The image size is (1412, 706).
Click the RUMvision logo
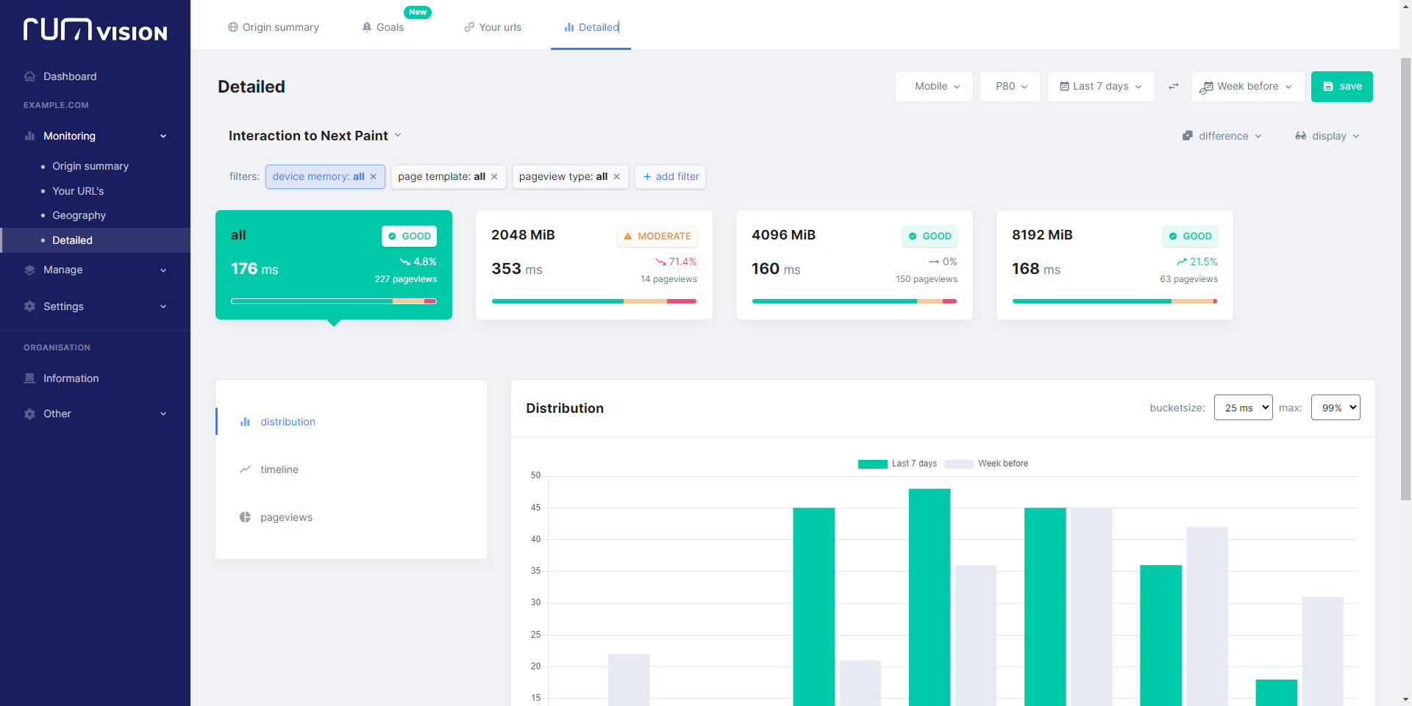click(95, 29)
